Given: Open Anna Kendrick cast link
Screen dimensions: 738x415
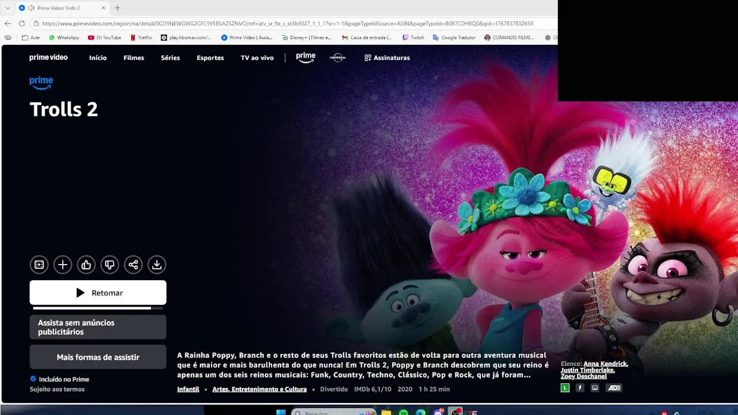Looking at the screenshot, I should click(x=605, y=364).
